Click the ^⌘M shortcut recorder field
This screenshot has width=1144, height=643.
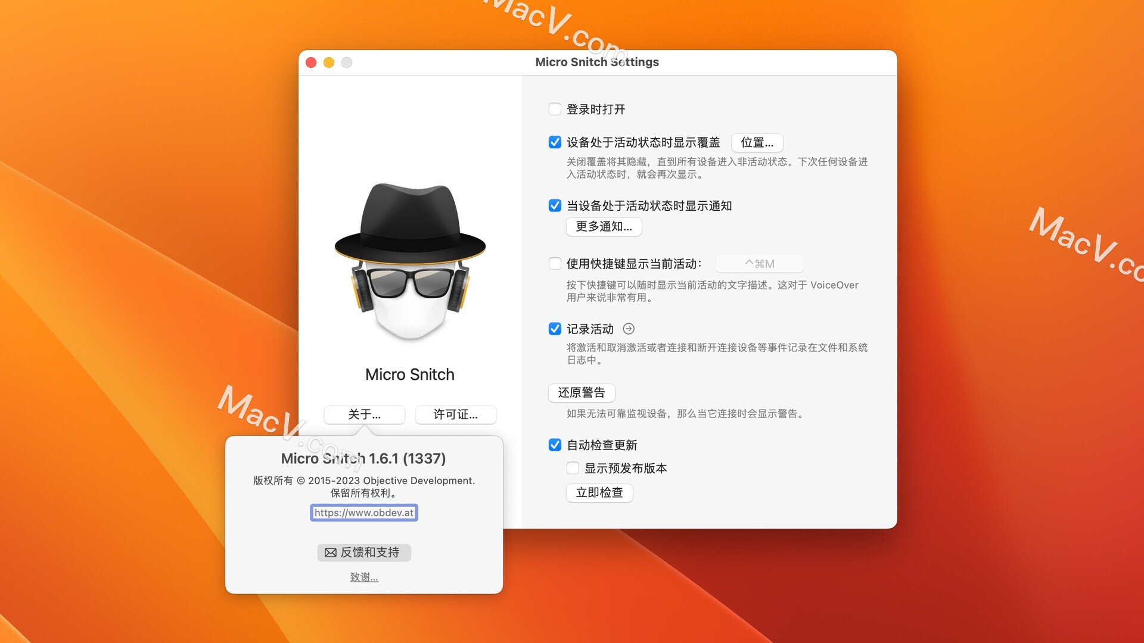tap(759, 264)
